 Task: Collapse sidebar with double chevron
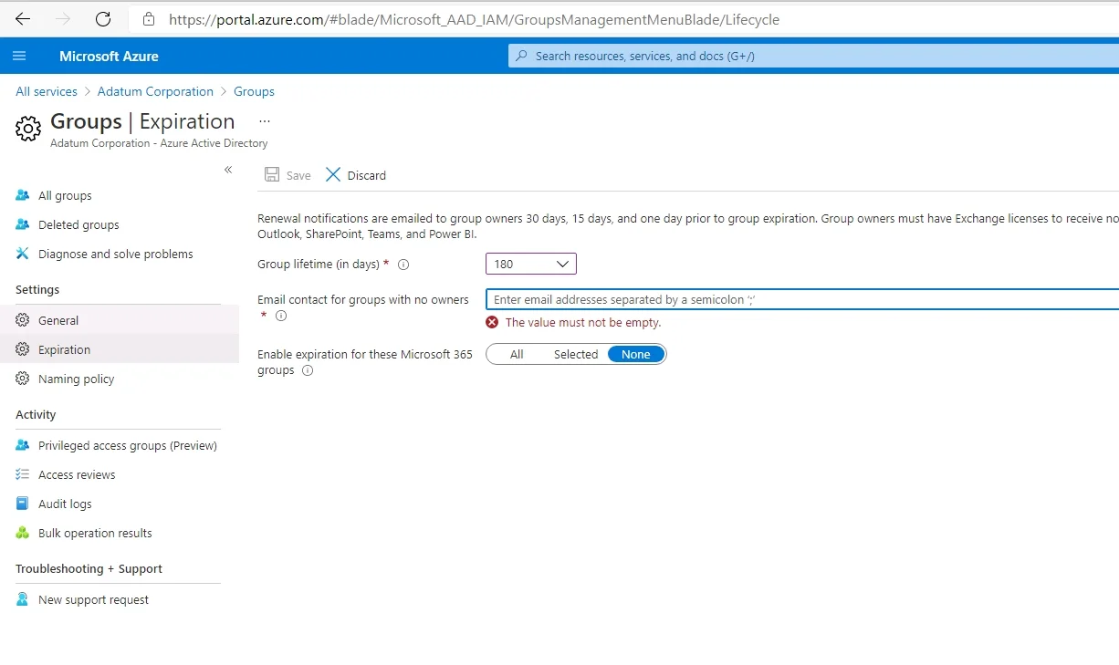pyautogui.click(x=228, y=170)
